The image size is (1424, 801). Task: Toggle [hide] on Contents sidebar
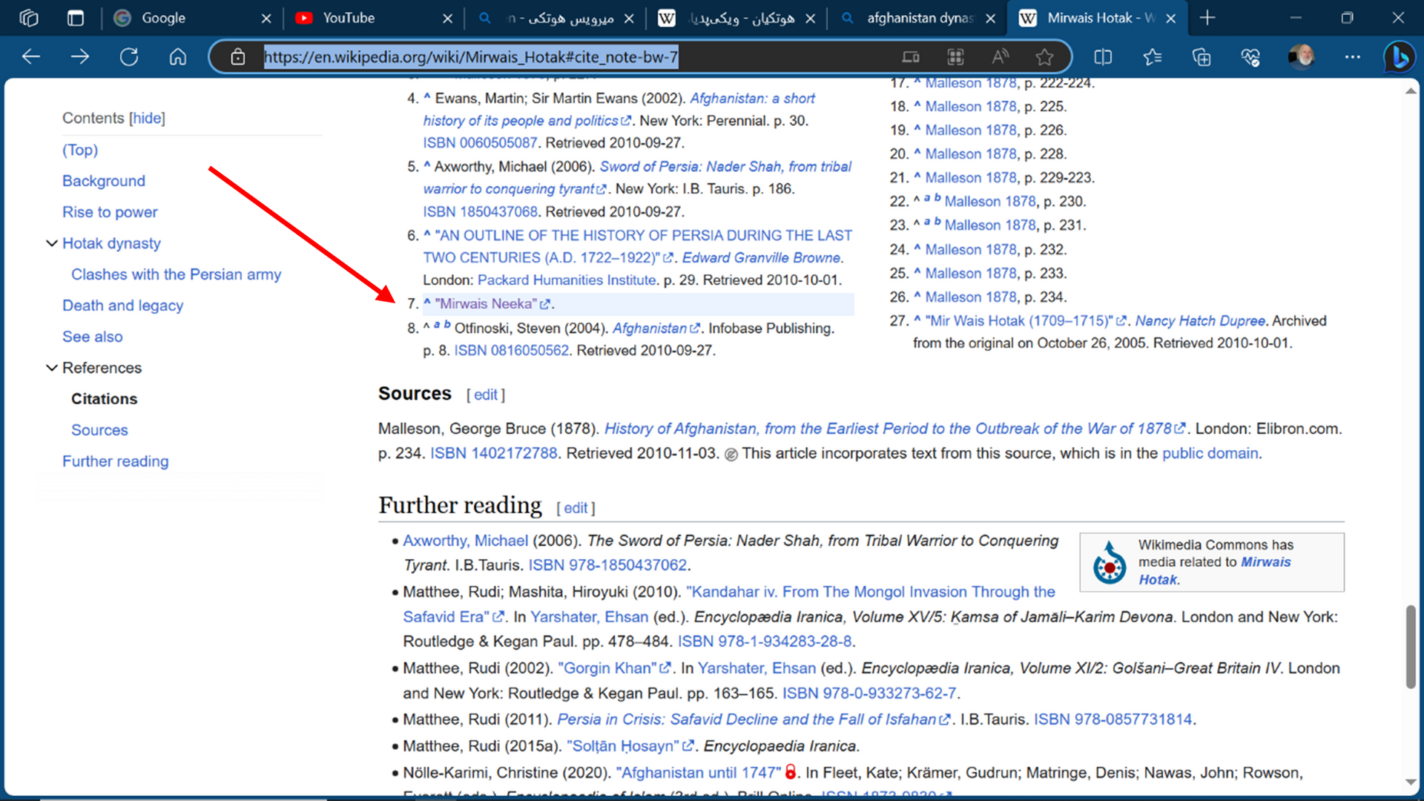[x=147, y=118]
